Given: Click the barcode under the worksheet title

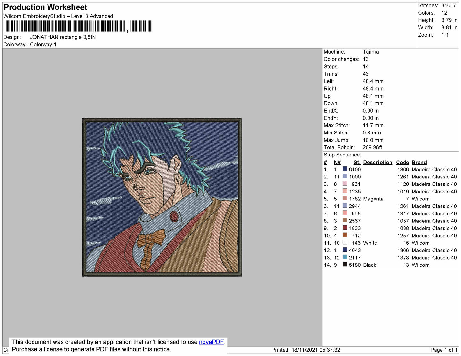Looking at the screenshot, I should (x=78, y=26).
